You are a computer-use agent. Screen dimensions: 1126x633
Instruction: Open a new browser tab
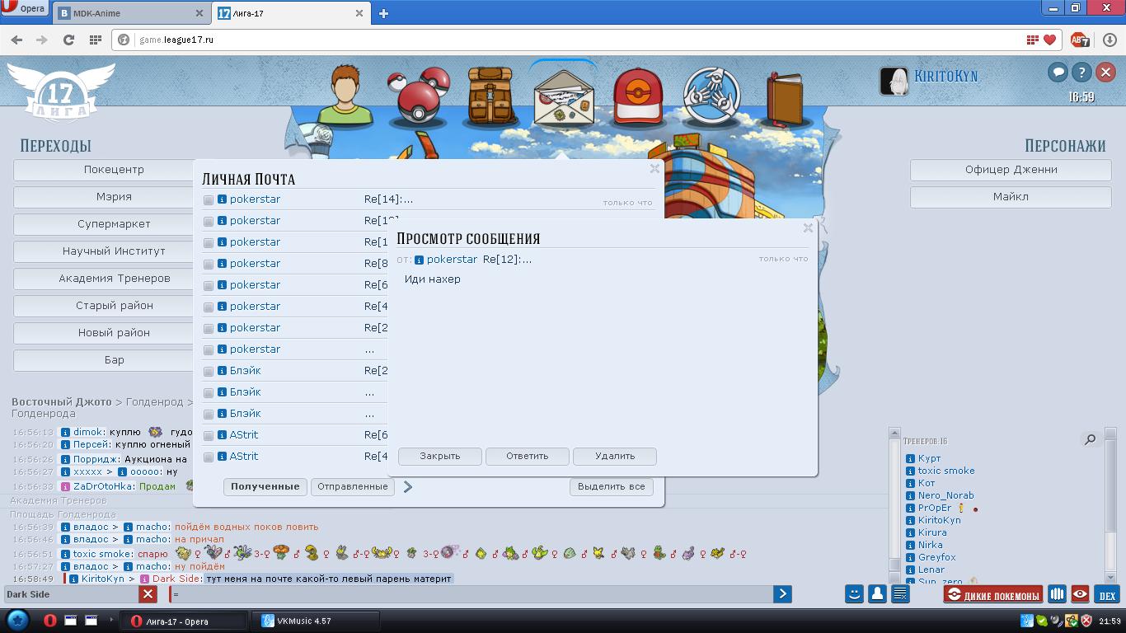tap(383, 13)
